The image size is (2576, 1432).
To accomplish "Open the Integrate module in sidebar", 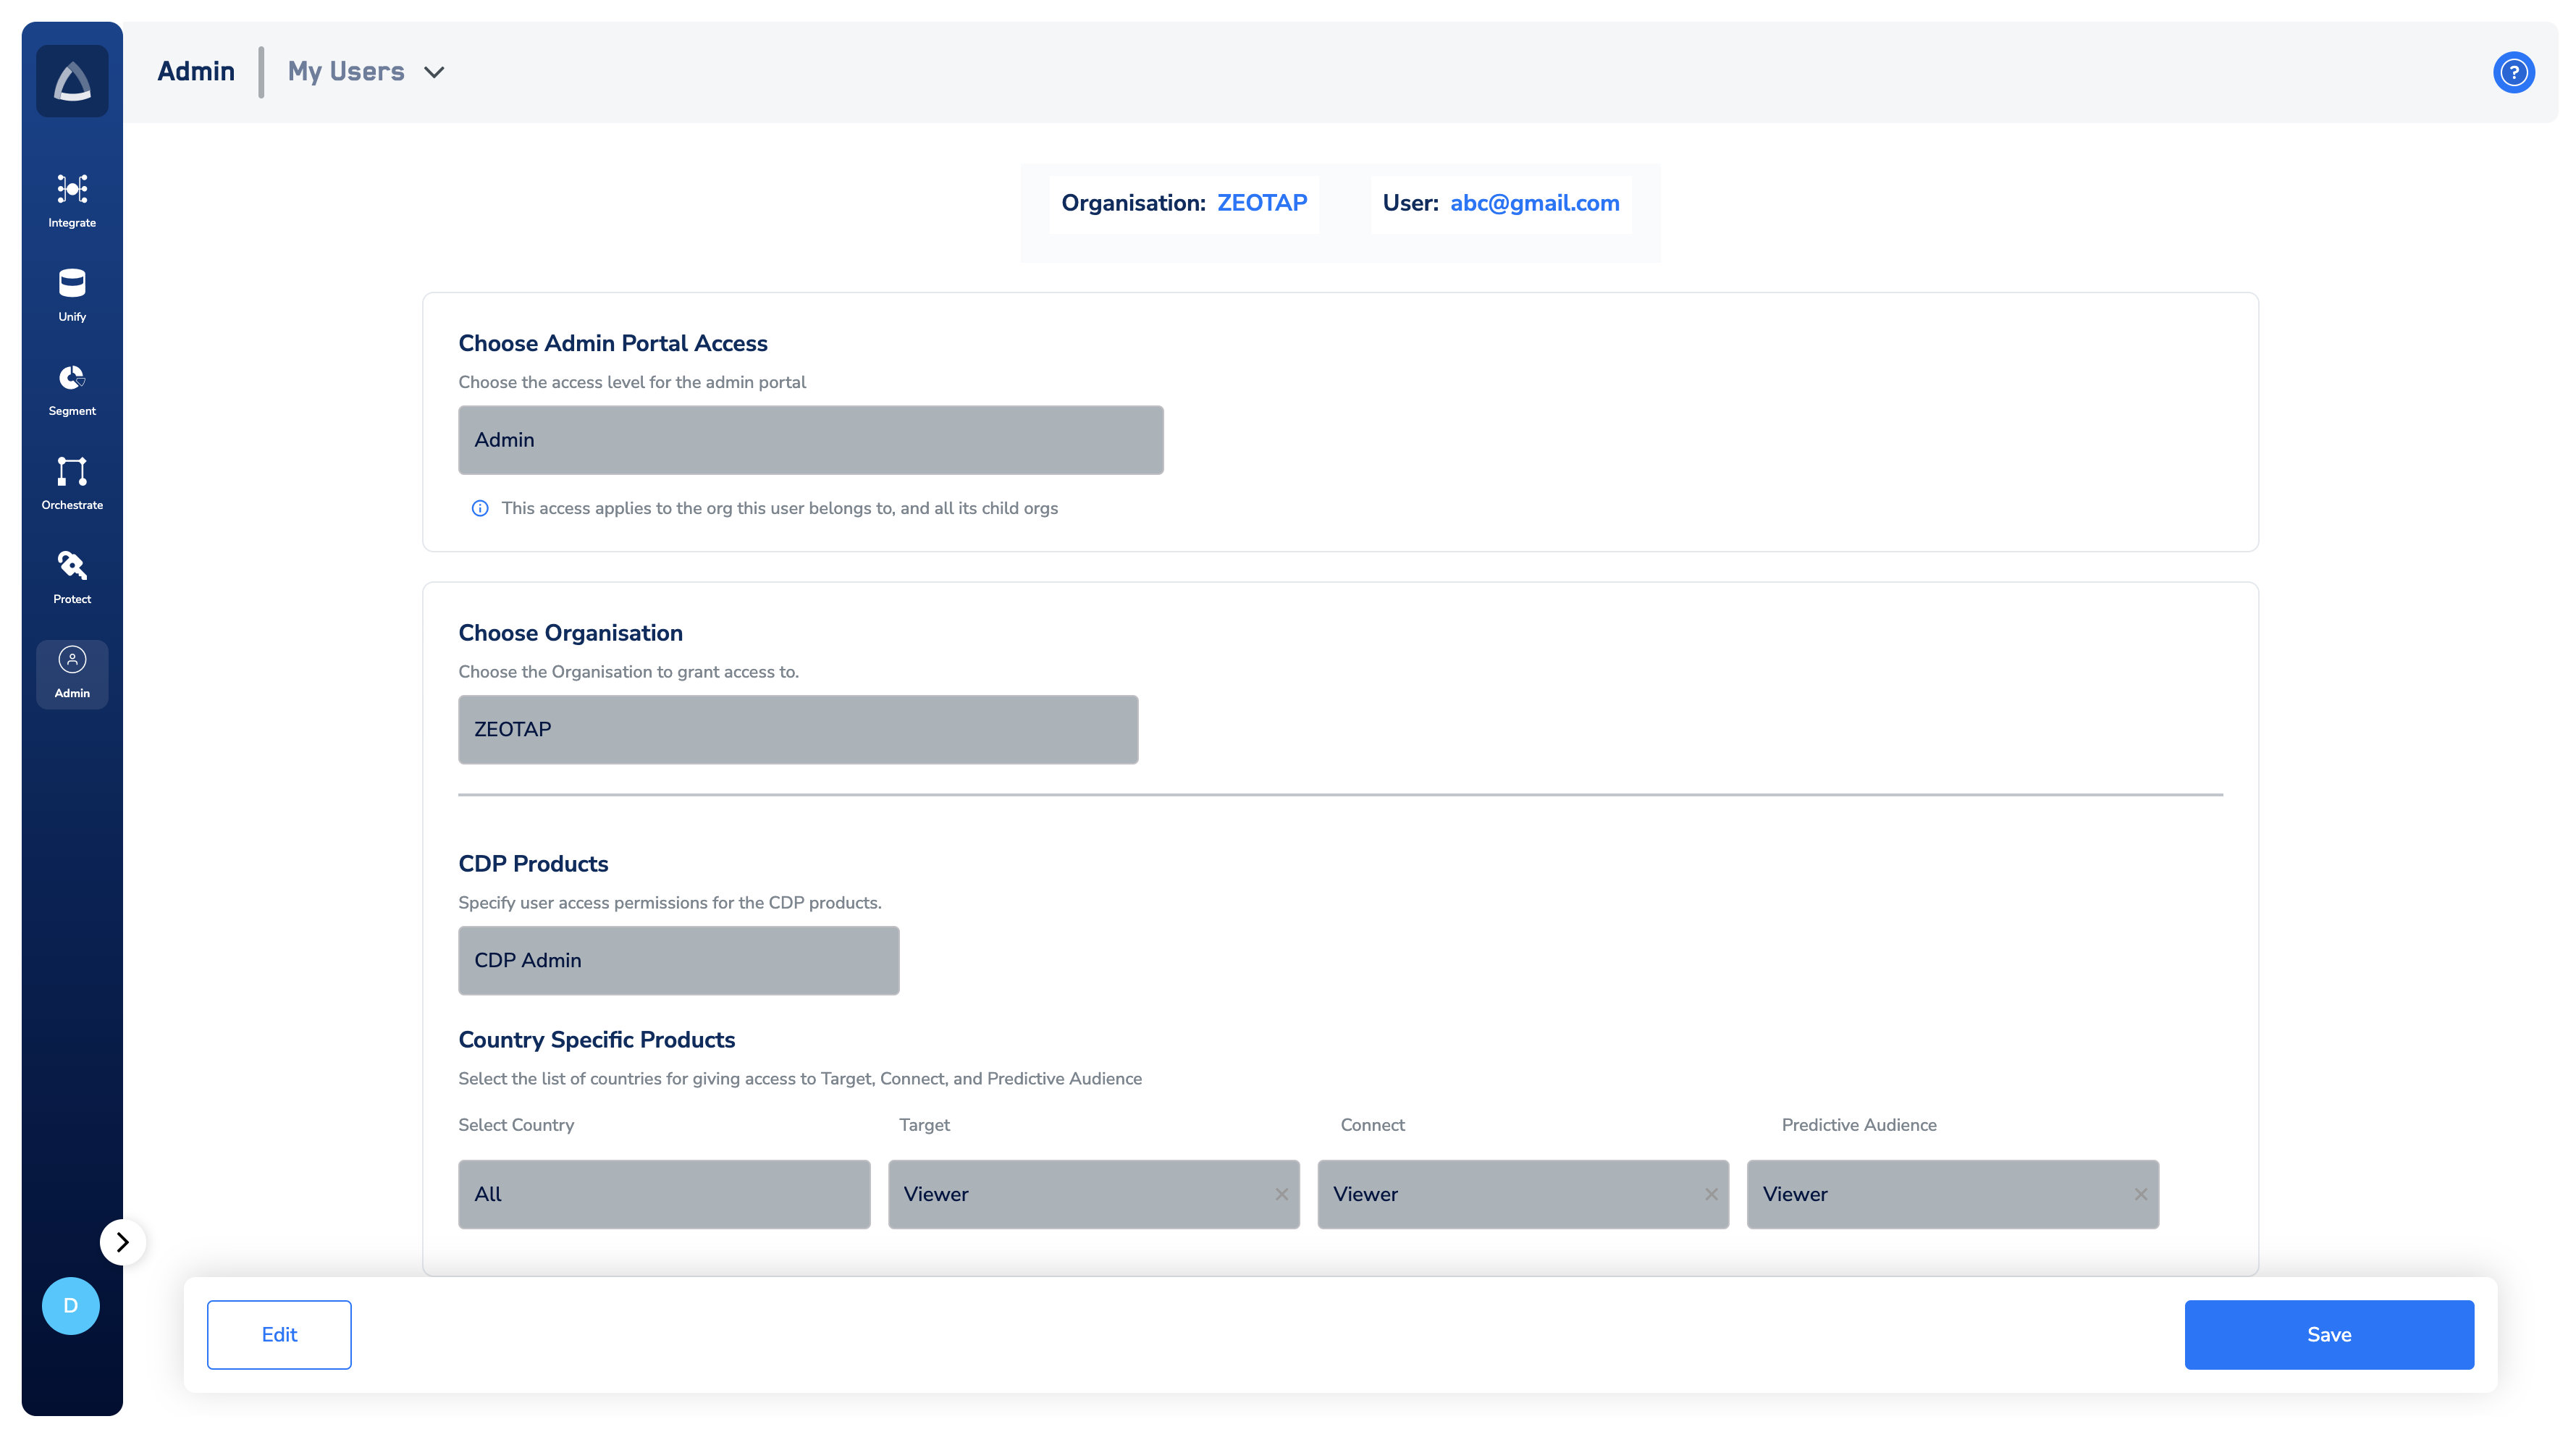I will point(72,200).
